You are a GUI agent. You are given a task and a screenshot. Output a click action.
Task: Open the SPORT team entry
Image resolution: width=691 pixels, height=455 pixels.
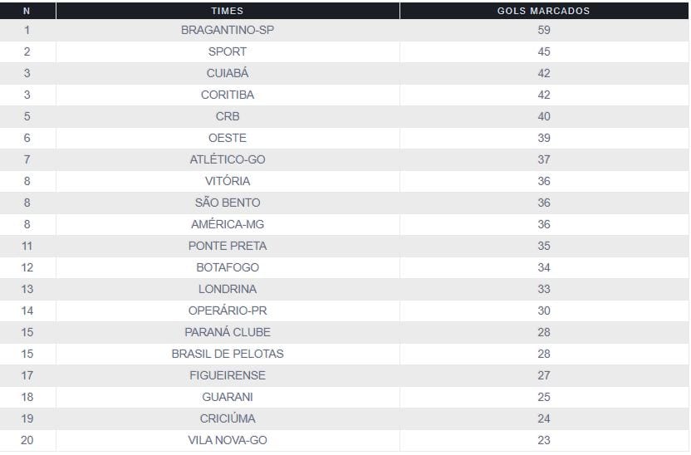click(228, 51)
